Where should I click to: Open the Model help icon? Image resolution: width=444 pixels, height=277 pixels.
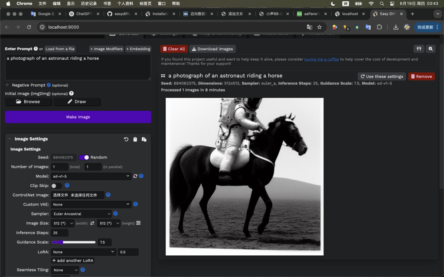click(x=141, y=176)
